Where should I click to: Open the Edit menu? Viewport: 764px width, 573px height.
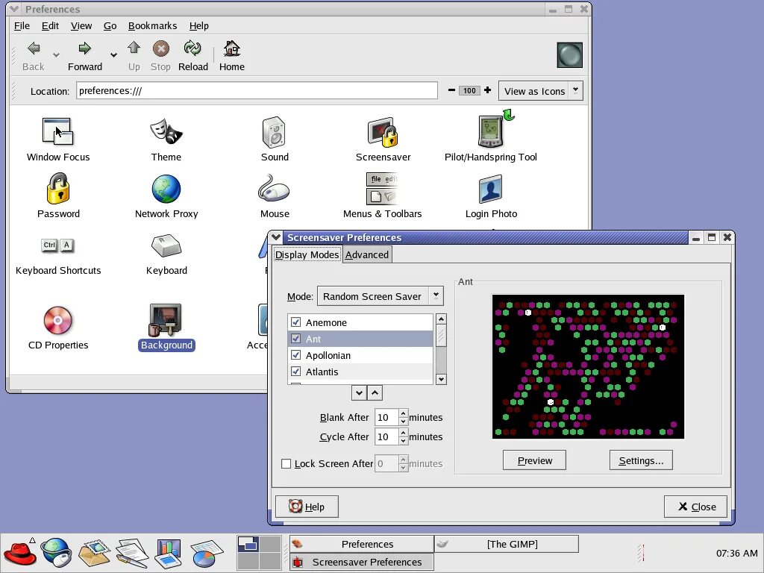[x=50, y=26]
